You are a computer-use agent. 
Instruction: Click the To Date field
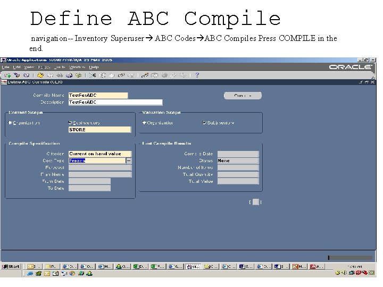tap(90, 188)
